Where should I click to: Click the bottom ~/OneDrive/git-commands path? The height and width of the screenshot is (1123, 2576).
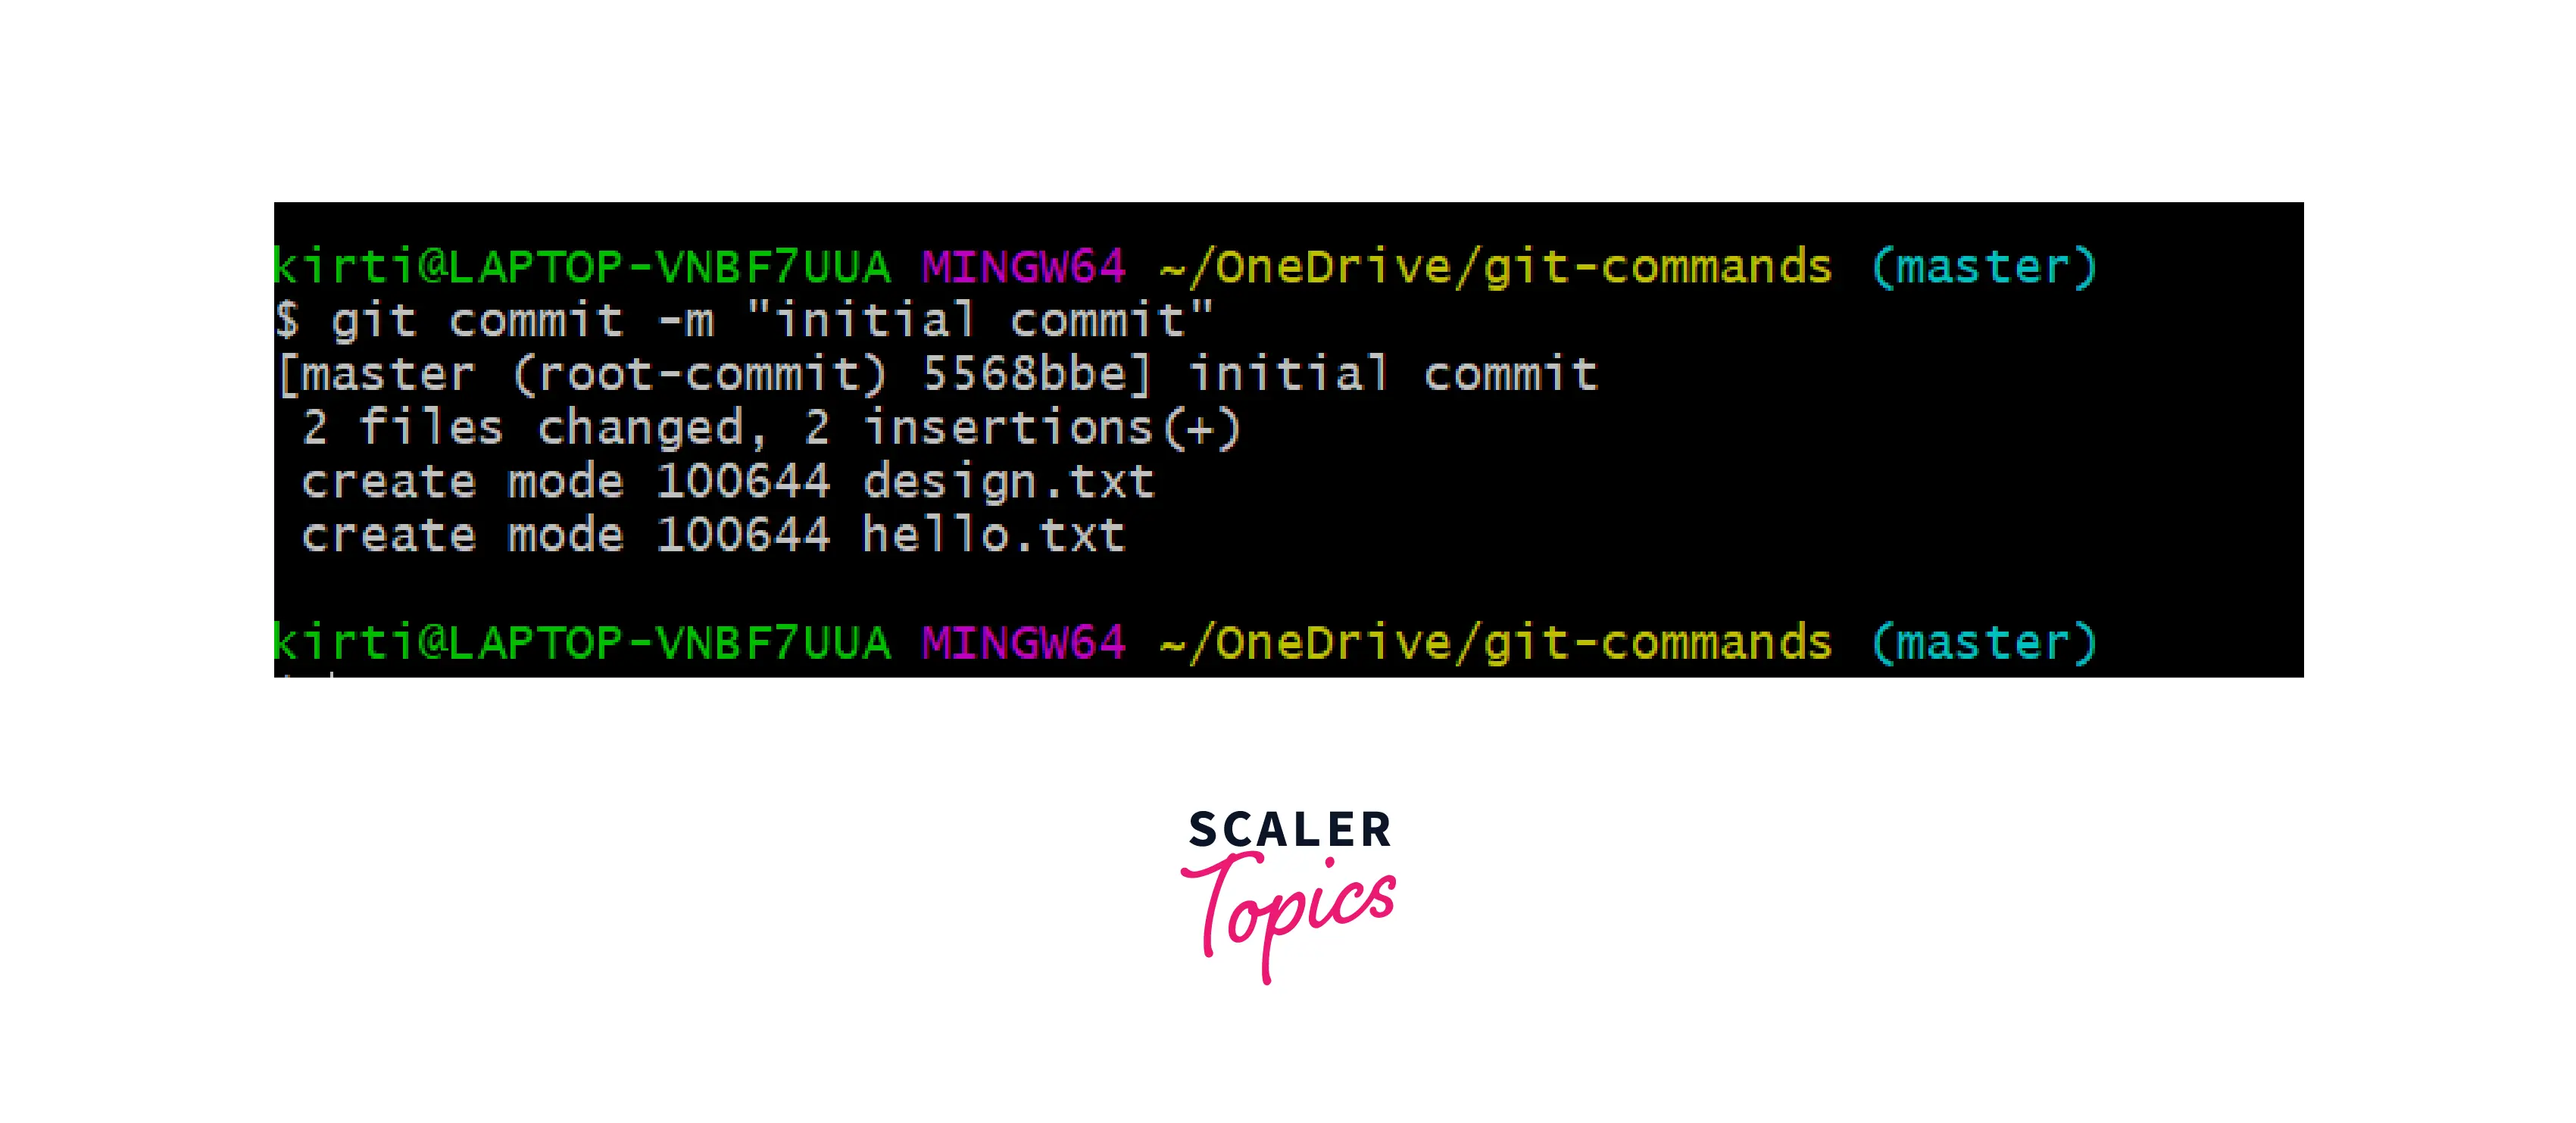pyautogui.click(x=1495, y=642)
